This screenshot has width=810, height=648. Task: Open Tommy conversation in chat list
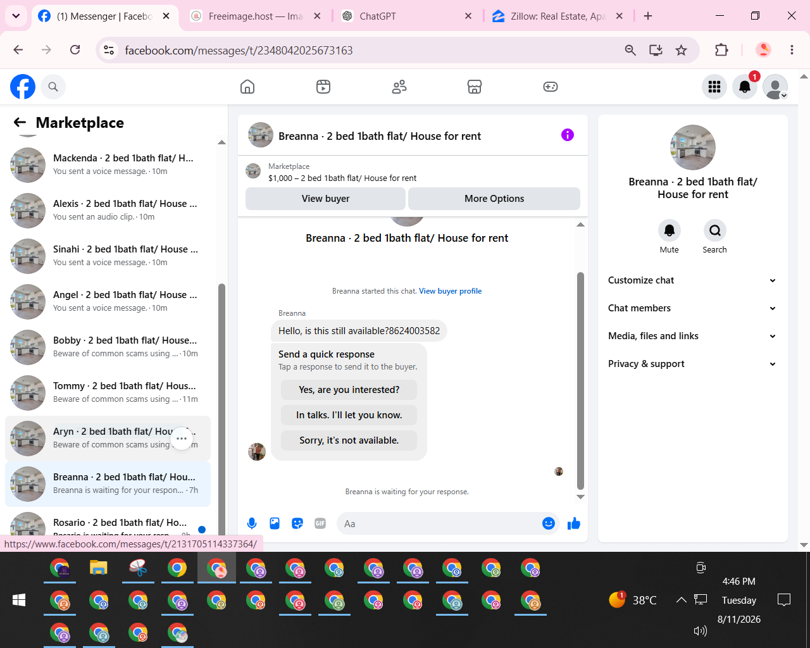coord(108,393)
